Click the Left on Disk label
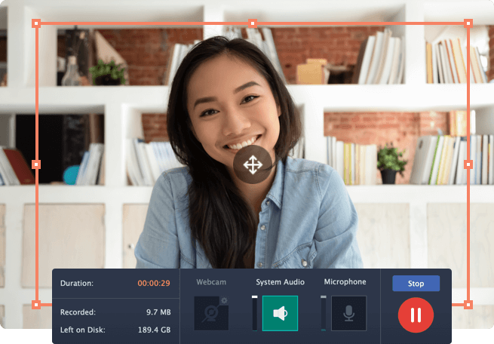 coord(82,330)
